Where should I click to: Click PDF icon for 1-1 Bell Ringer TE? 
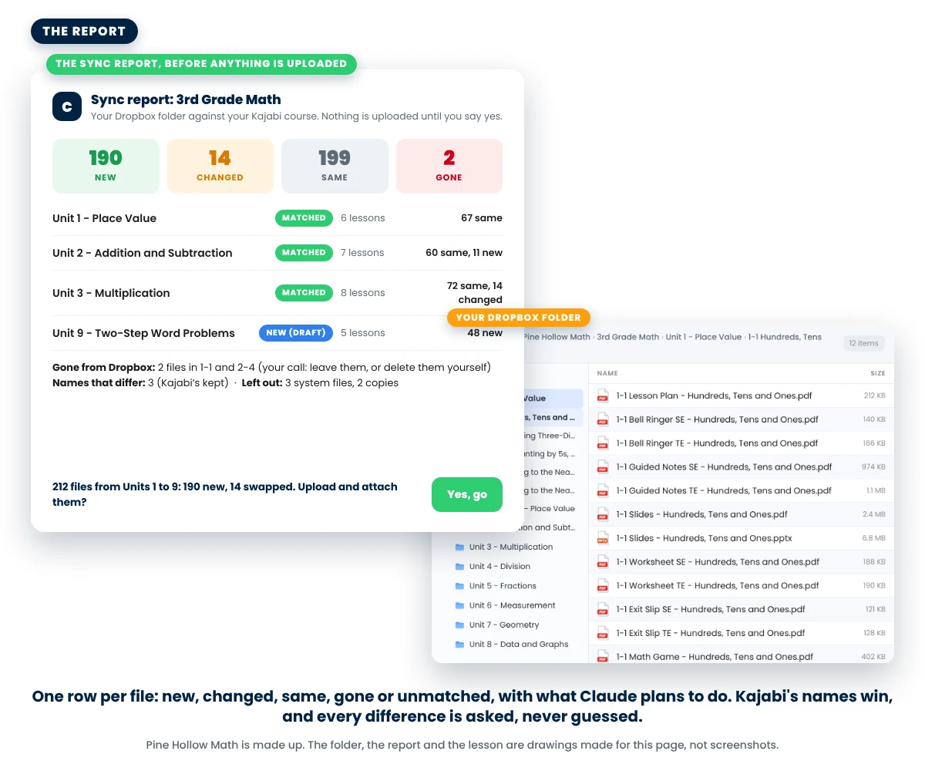(603, 443)
